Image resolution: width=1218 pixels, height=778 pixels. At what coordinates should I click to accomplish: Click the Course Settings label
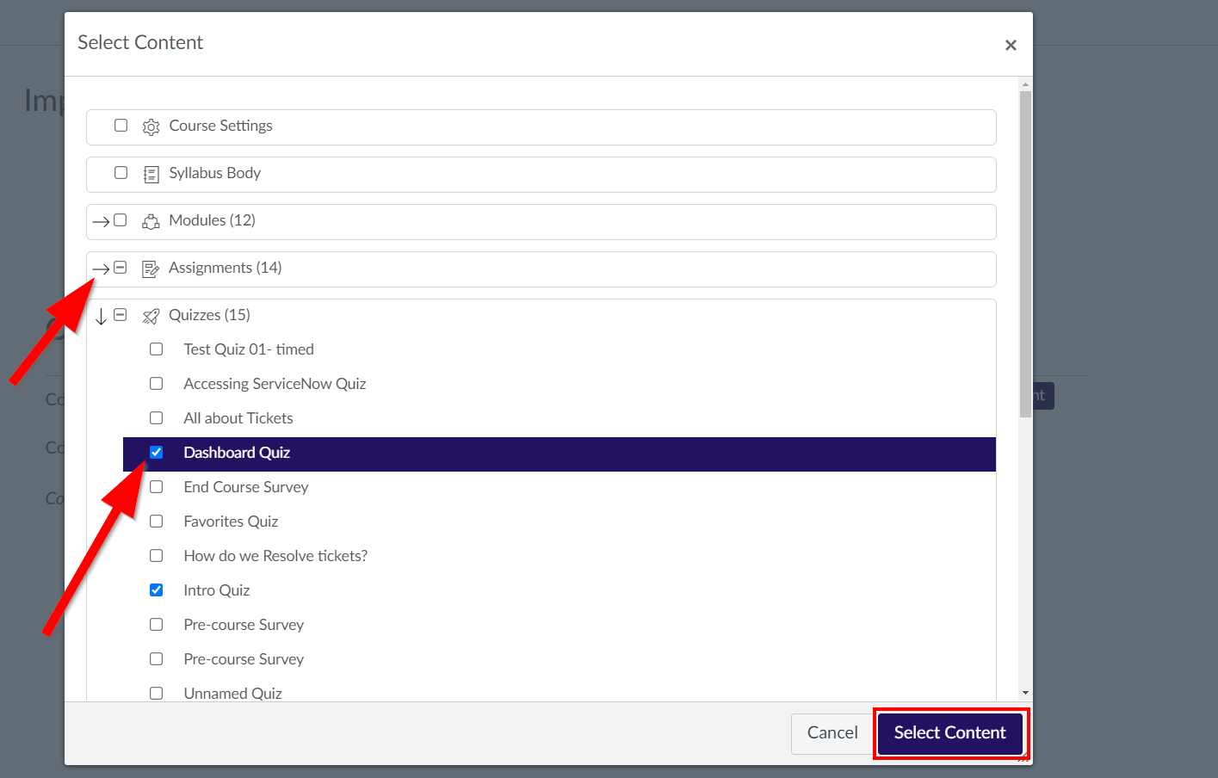point(220,126)
